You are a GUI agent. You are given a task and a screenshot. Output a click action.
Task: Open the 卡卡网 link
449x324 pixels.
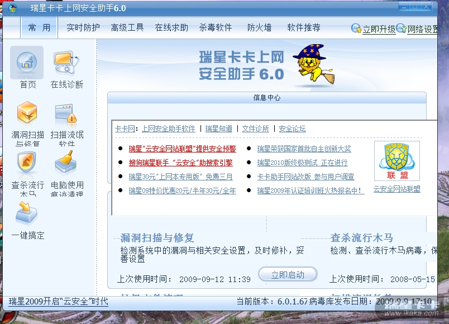click(x=125, y=128)
